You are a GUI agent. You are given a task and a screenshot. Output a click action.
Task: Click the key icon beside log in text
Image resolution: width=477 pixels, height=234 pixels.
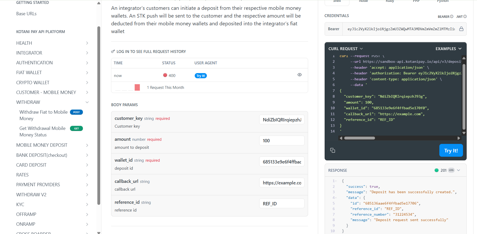click(x=113, y=51)
